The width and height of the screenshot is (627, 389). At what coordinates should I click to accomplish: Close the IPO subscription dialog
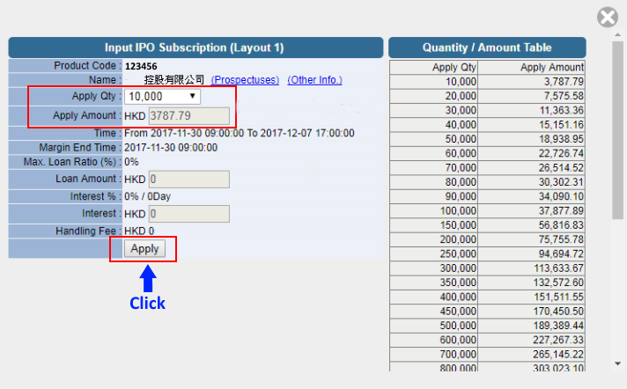click(608, 18)
